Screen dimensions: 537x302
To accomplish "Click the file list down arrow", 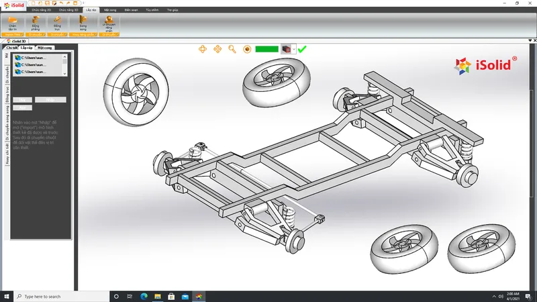I will pos(64,73).
